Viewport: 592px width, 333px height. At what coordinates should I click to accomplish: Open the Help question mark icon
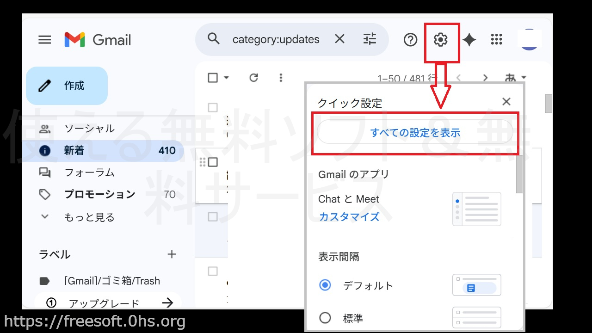coord(410,40)
